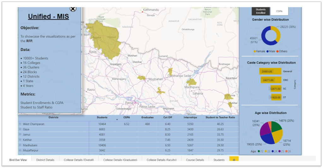The image size is (323, 168).
Task: Click the Students column sort arrow
Action: (x=117, y=120)
